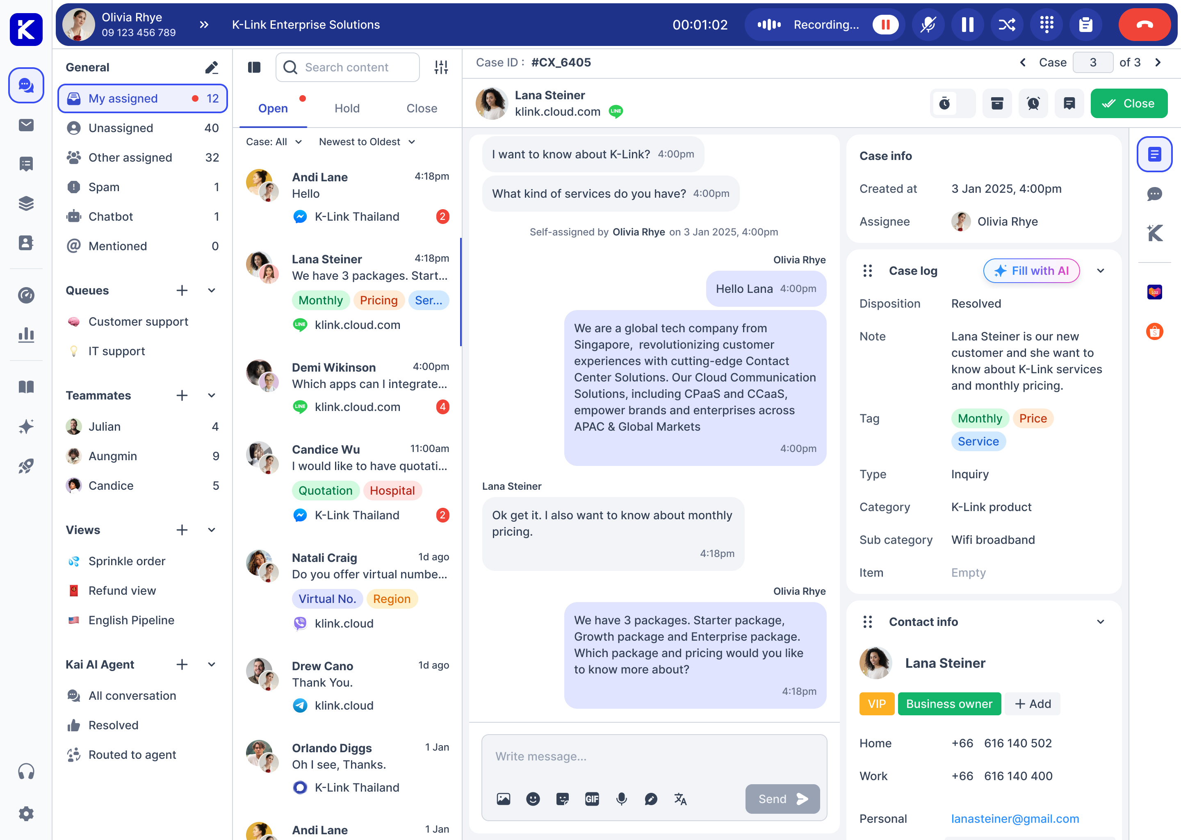Screen dimensions: 1181x840
Task: Open the email section in left sidebar
Action: tap(26, 125)
